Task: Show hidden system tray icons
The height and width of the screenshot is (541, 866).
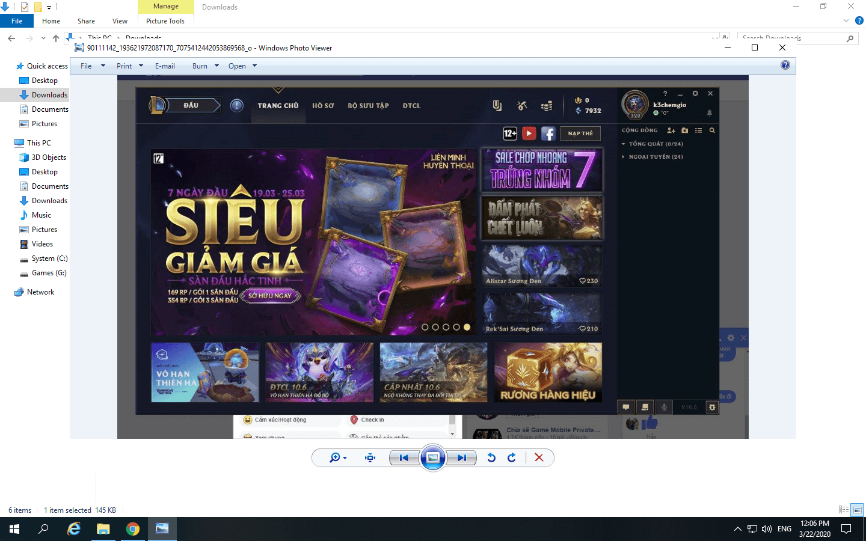Action: [x=738, y=529]
